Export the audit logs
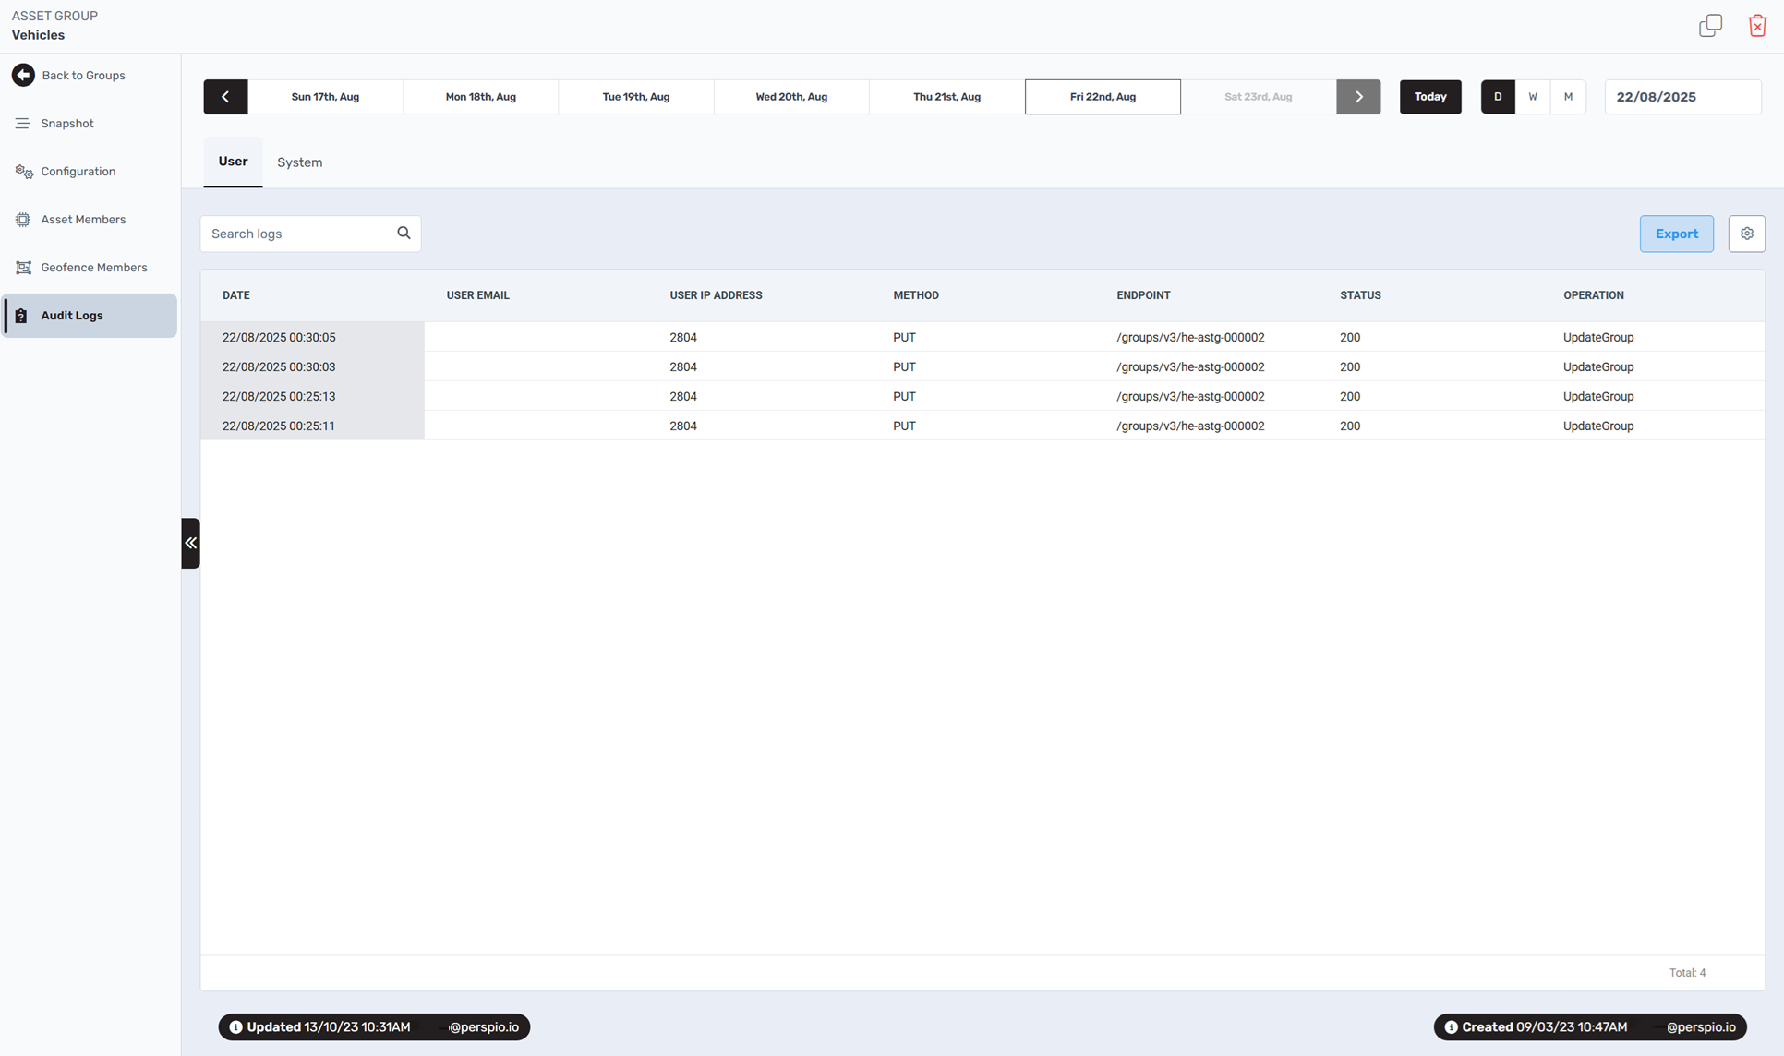This screenshot has height=1056, width=1784. [x=1676, y=234]
